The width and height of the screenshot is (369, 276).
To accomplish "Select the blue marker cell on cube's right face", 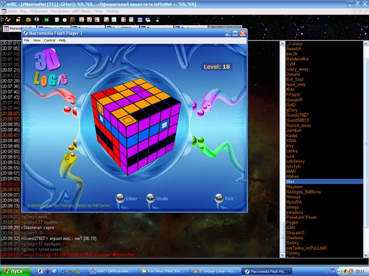I will point(165,125).
